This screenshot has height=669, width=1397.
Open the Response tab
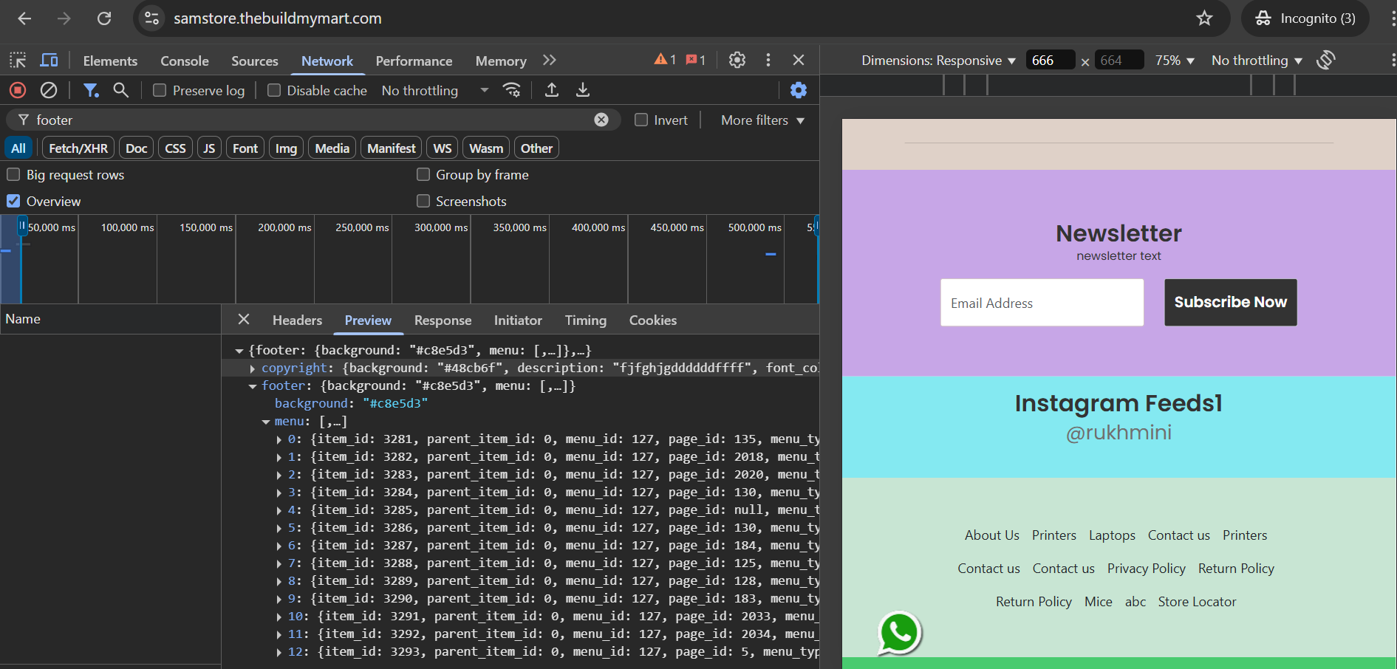[443, 320]
